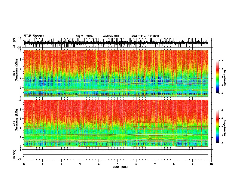Click the 'station=OUJ' label

111,36
